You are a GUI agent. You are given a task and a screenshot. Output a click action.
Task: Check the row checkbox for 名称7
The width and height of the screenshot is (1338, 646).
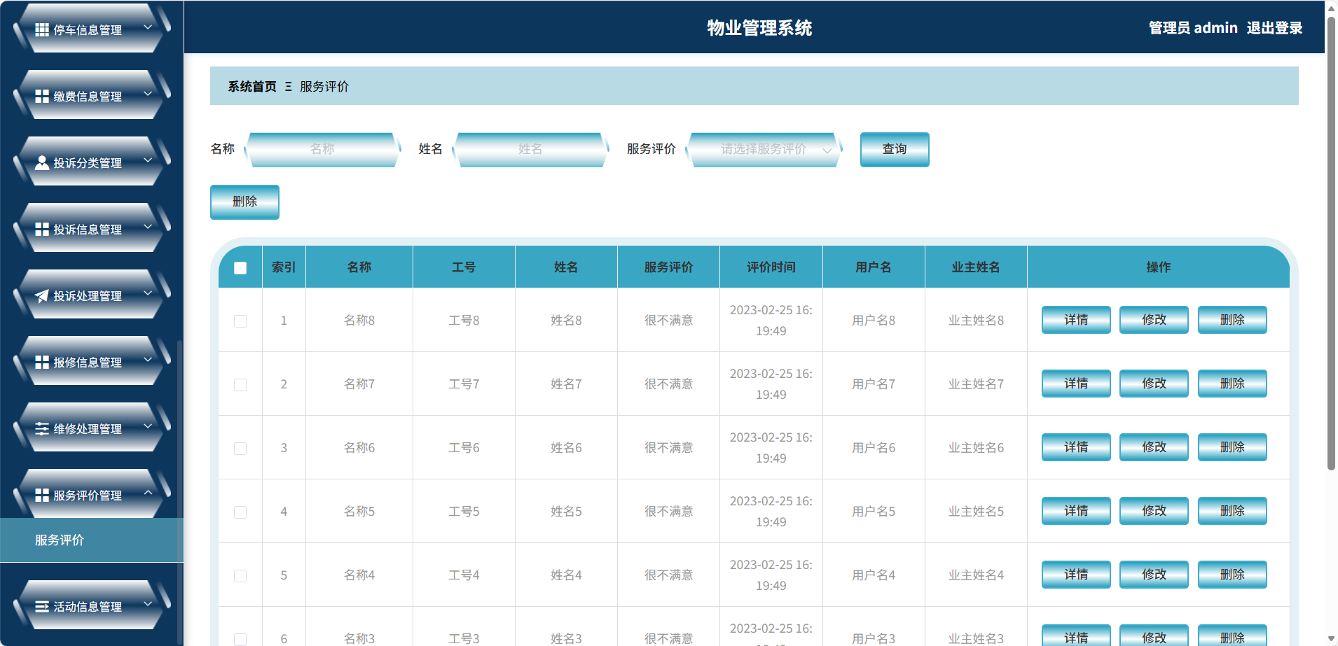coord(240,384)
